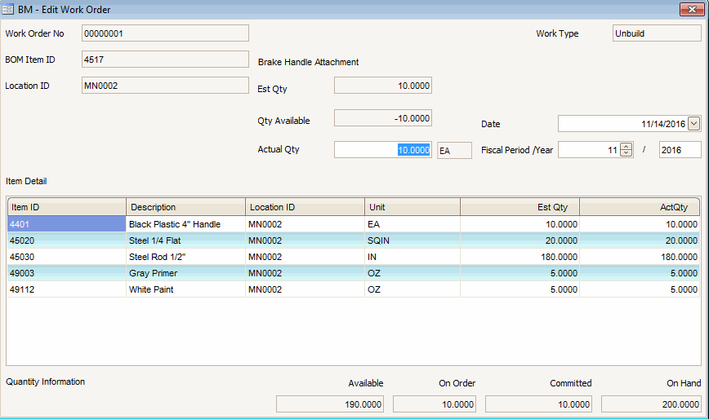Open the Date dropdown calendar
709x419 pixels.
click(693, 123)
